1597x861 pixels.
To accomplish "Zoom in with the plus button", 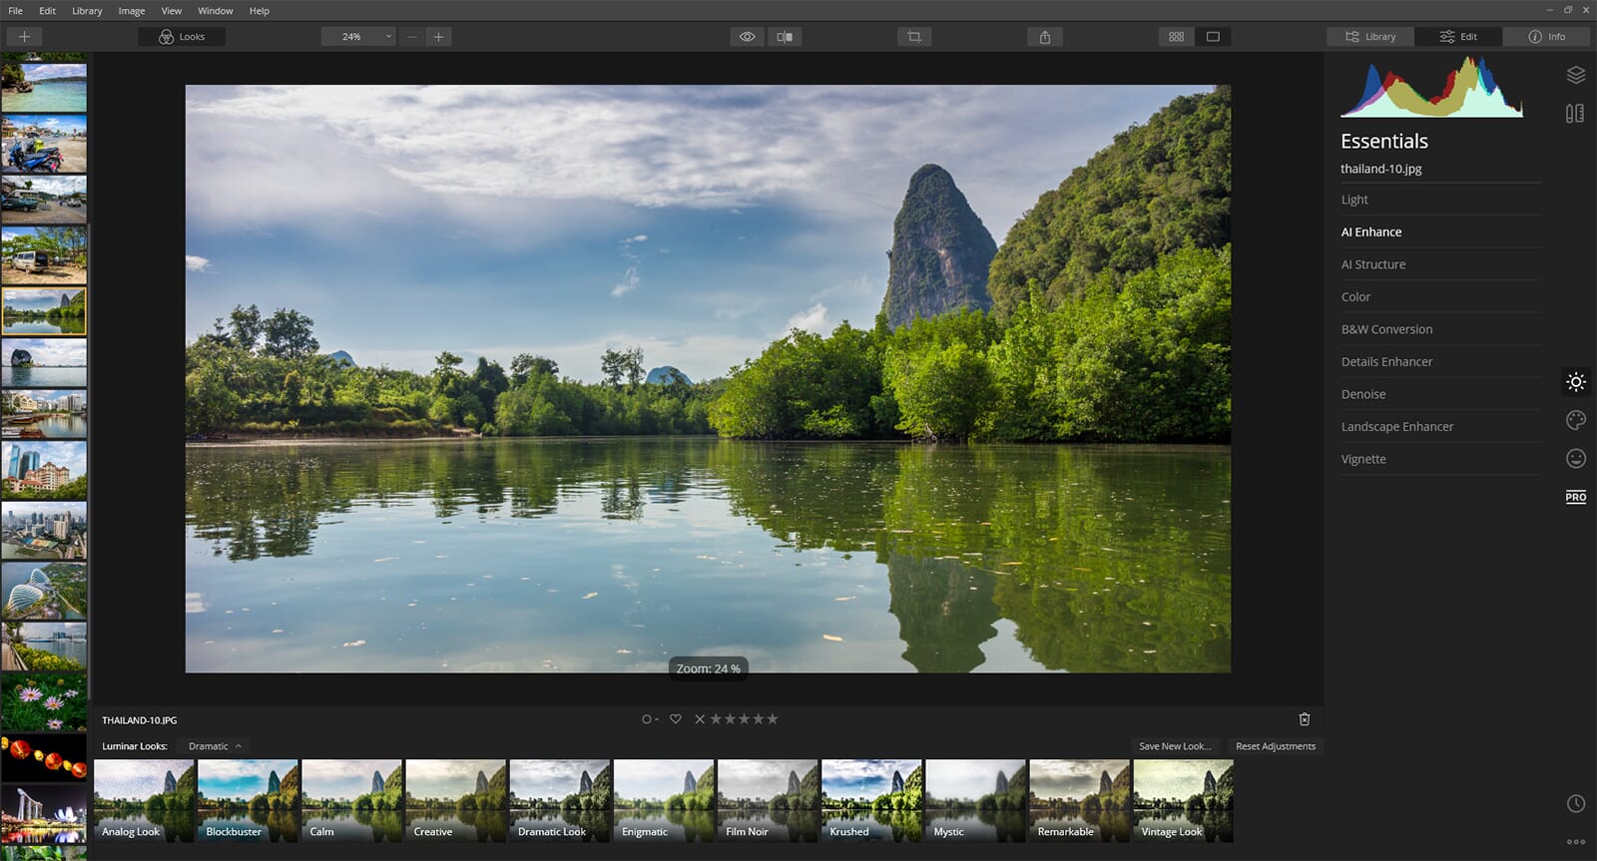I will tap(438, 37).
